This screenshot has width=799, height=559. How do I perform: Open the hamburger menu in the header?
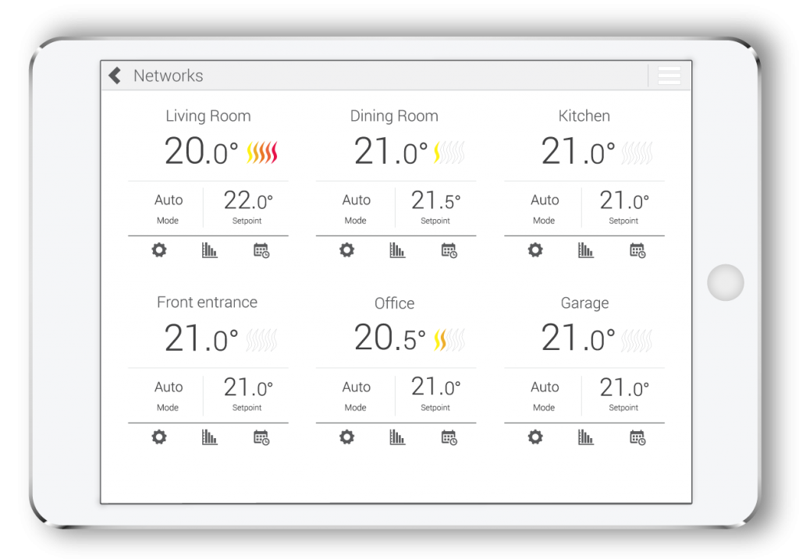(669, 76)
